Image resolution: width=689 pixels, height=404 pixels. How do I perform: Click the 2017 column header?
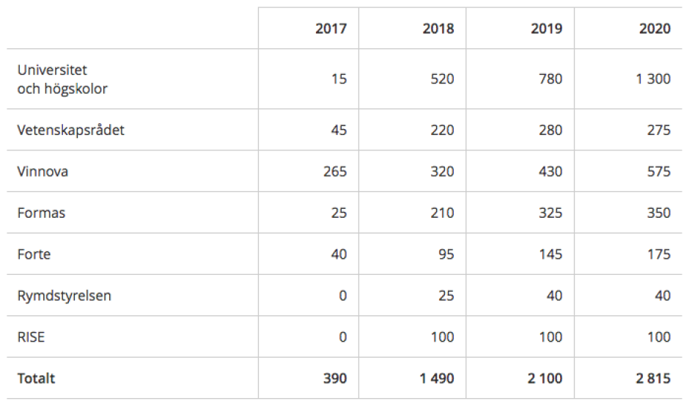coord(331,29)
